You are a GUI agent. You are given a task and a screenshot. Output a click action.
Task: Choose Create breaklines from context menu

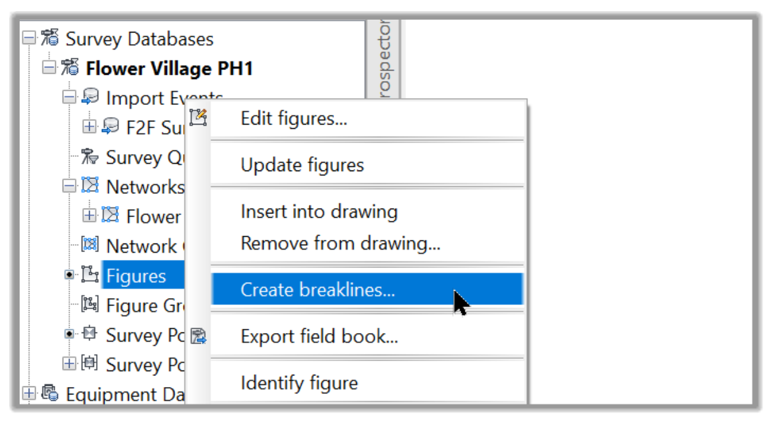click(317, 290)
